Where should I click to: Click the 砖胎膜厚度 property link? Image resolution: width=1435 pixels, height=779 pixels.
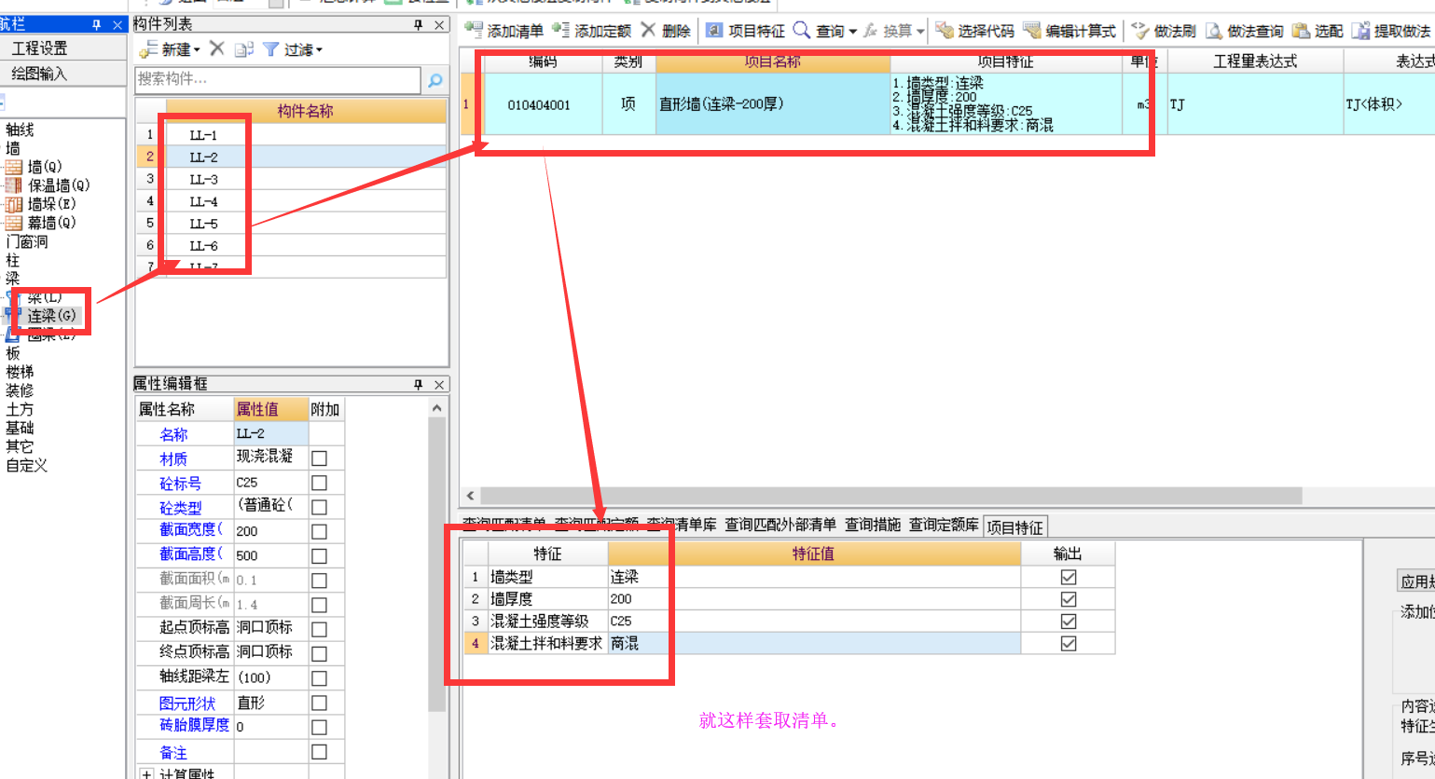tap(194, 725)
